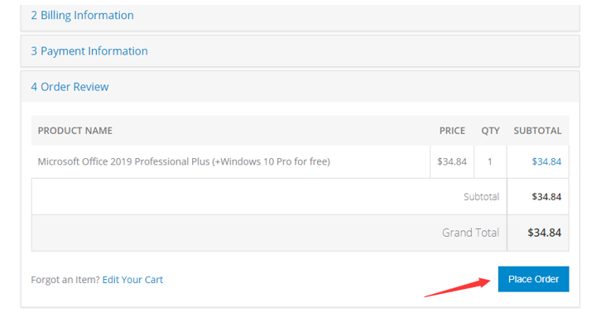596x327 pixels.
Task: Click the Grand Total label
Action: pyautogui.click(x=470, y=233)
